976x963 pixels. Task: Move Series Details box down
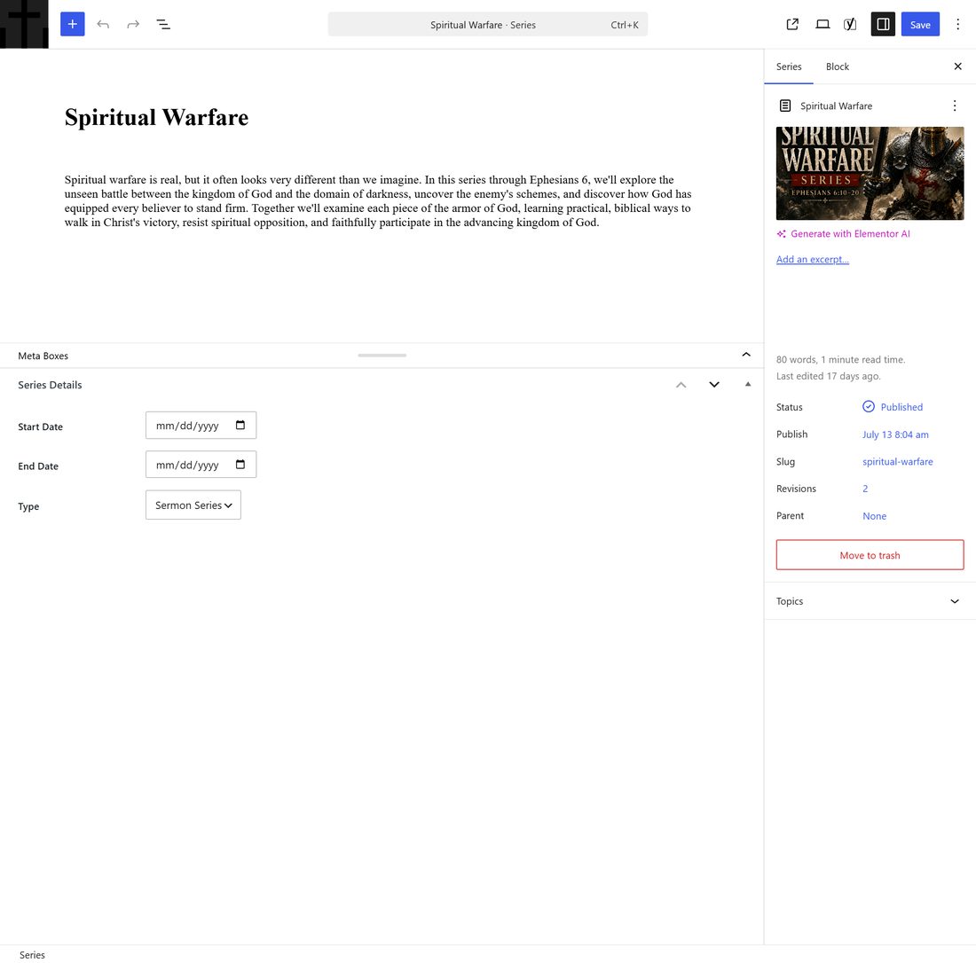pyautogui.click(x=714, y=385)
